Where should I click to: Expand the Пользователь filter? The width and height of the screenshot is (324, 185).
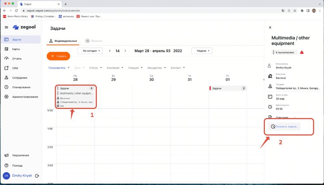[58, 68]
